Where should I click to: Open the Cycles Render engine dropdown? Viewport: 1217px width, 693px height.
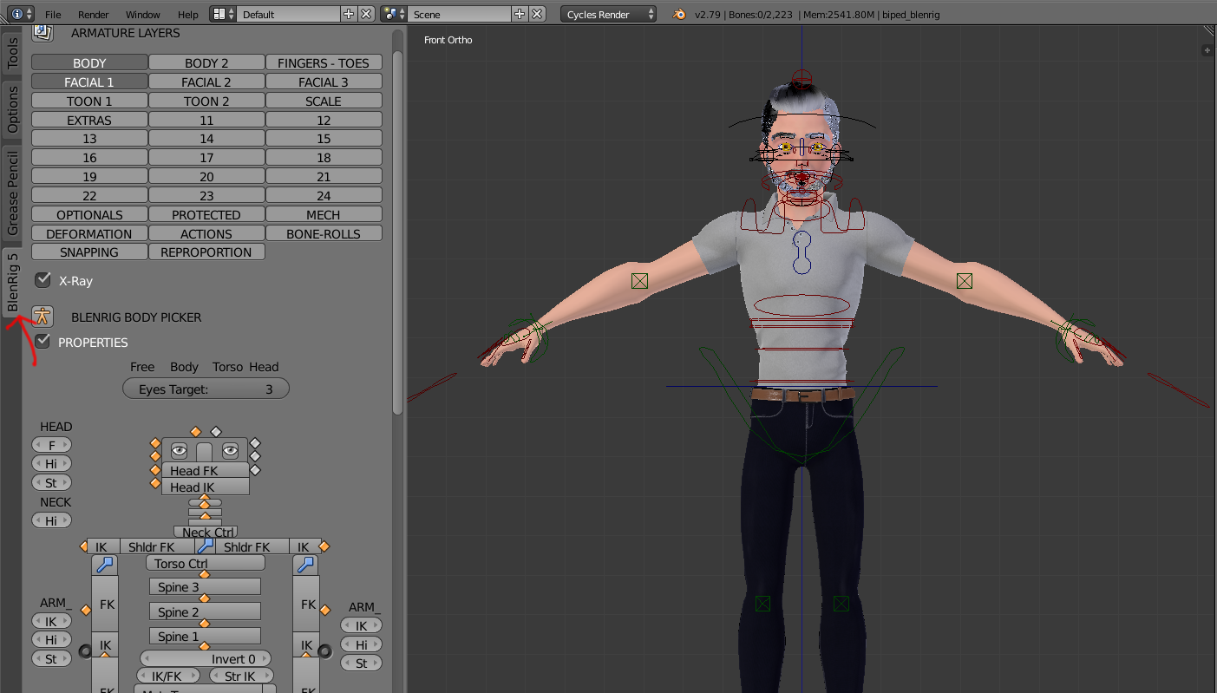point(607,14)
